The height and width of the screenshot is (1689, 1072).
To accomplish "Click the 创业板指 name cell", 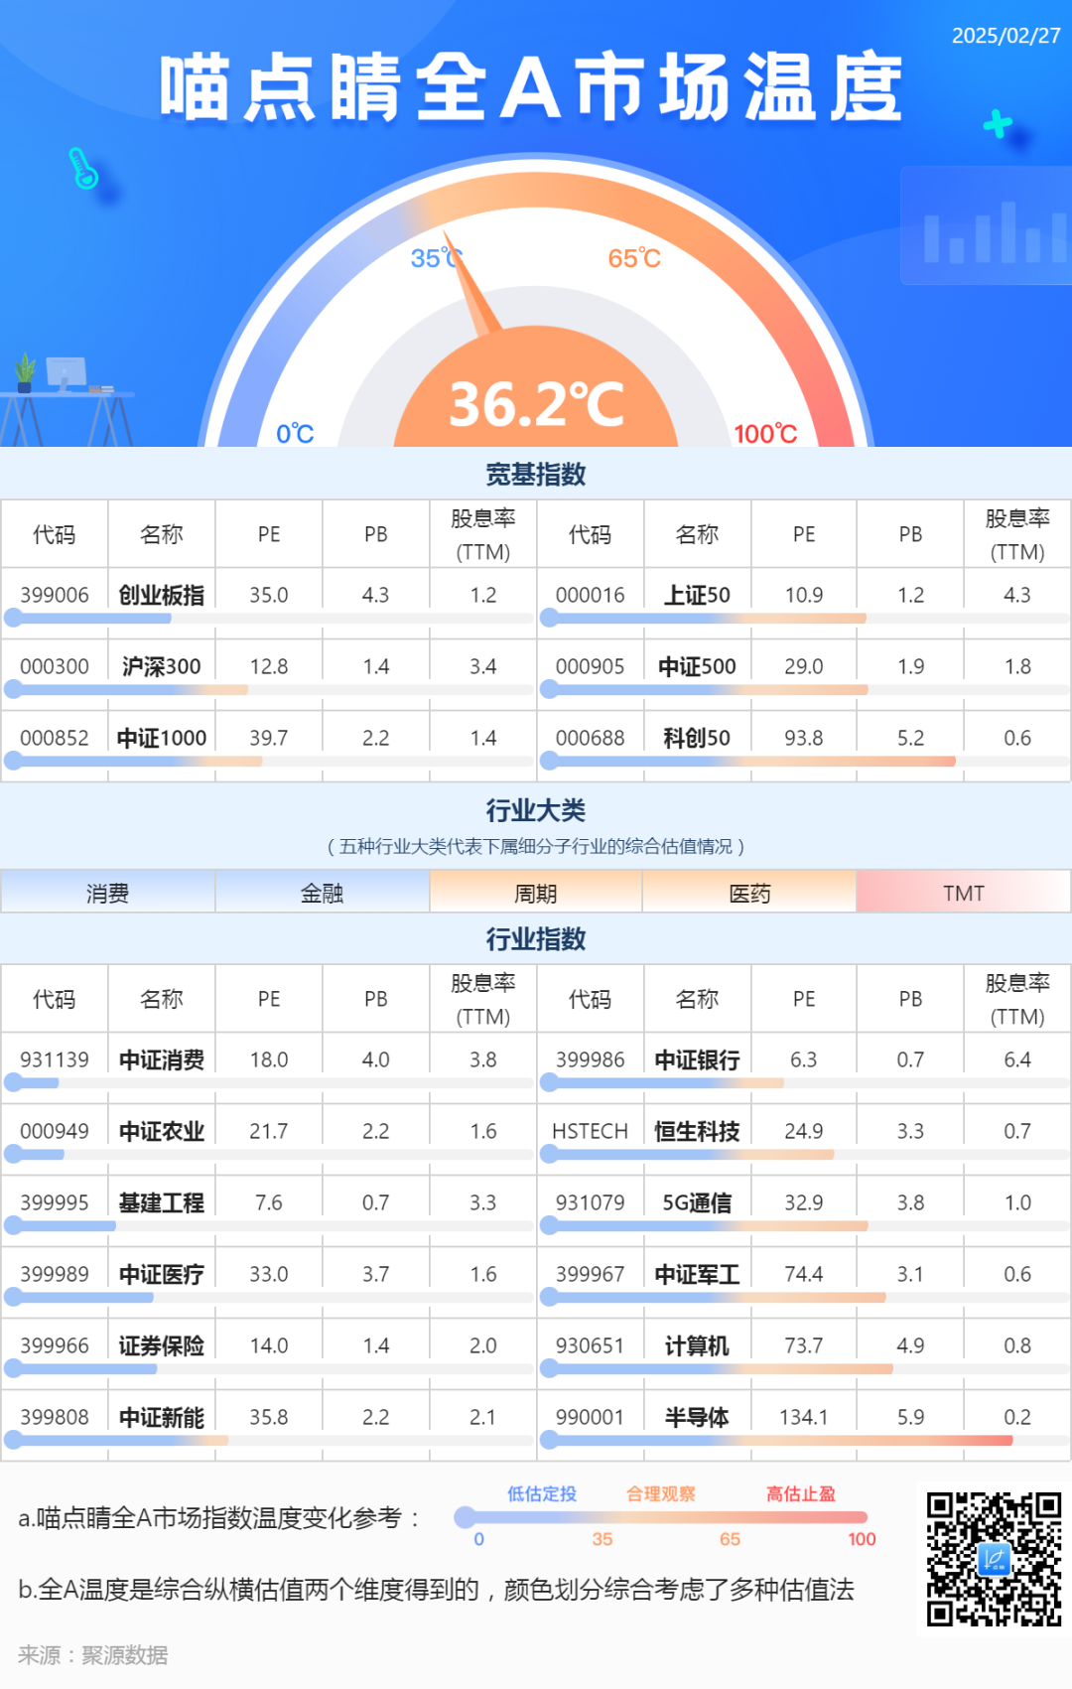I will point(162,595).
